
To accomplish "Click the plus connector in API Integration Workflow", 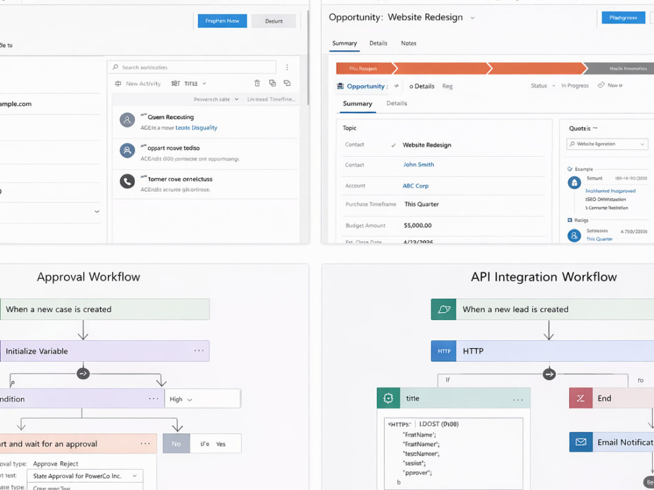I will click(x=549, y=374).
